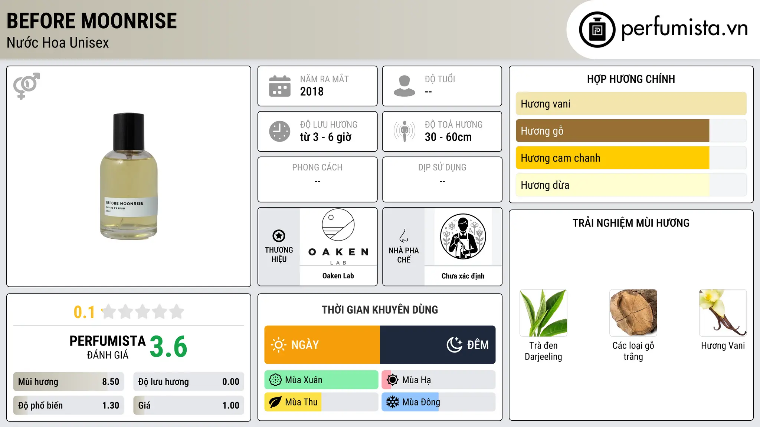Screen dimensions: 760x427
Task: Click the clock icon for Độ lưu hương
Action: (280, 131)
